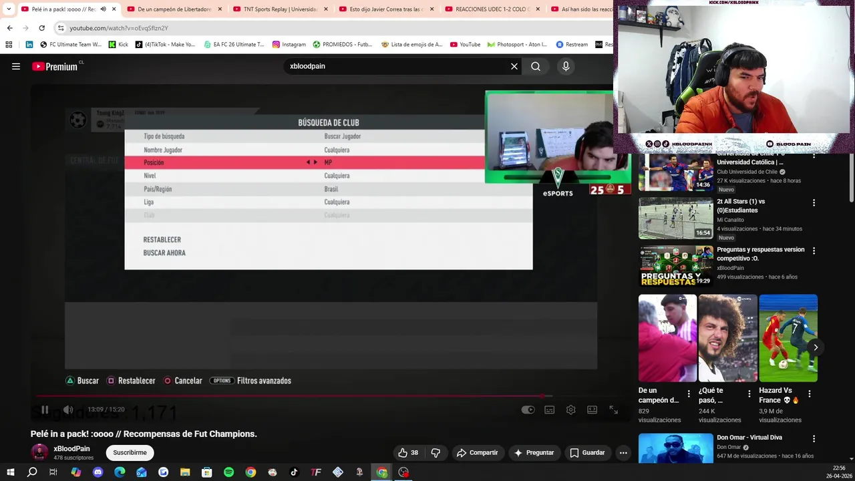
Task: Dislike the Pelé in a pack video
Action: 436,452
